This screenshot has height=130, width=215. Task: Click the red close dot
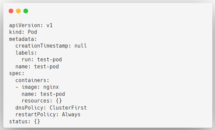pyautogui.click(x=11, y=11)
